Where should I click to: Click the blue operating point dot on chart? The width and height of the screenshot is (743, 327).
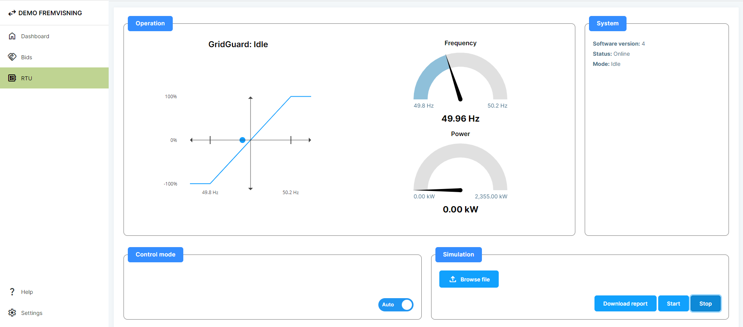click(x=242, y=140)
